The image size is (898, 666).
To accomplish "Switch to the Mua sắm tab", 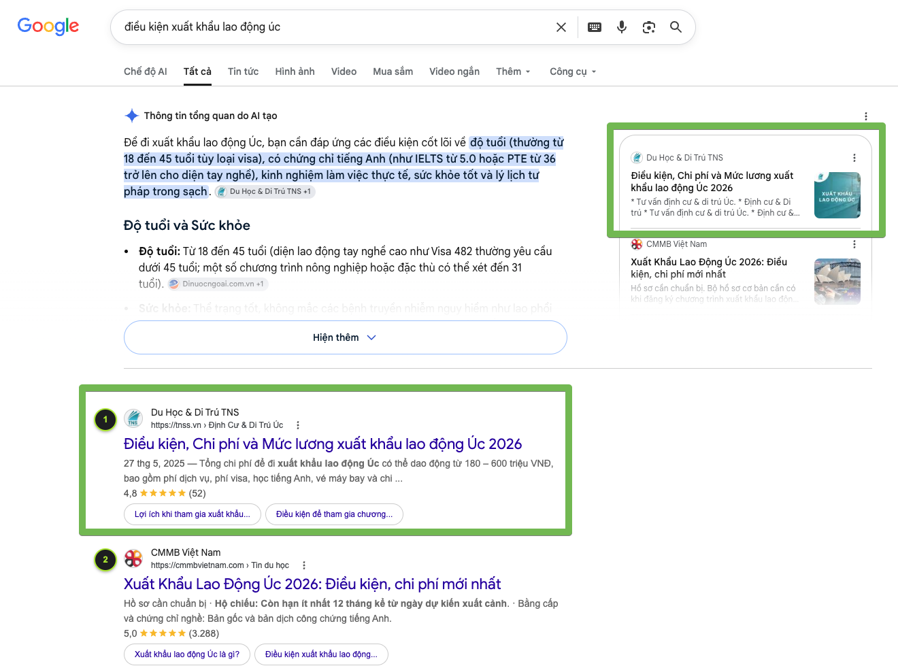I will point(393,71).
